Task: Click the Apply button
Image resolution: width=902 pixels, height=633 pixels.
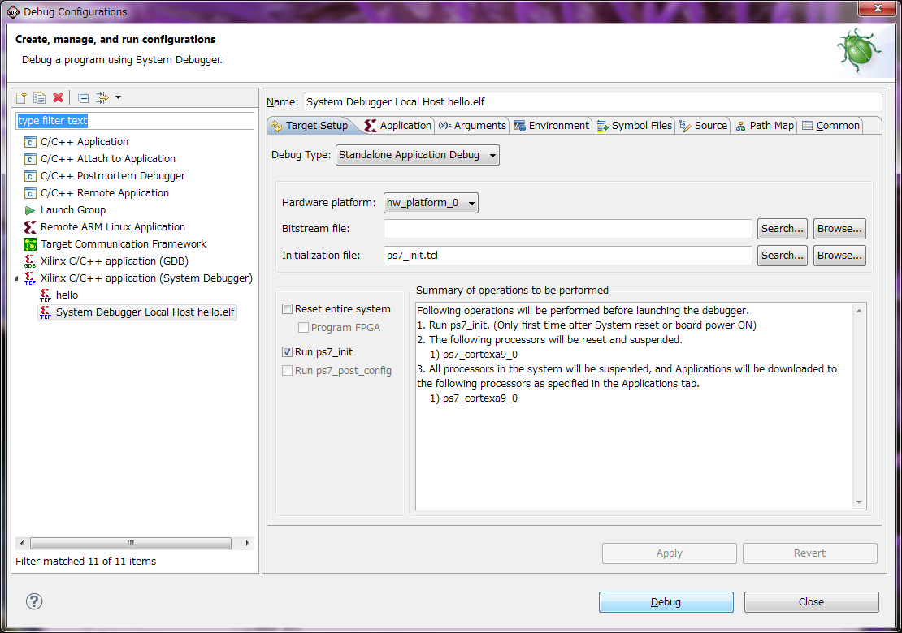Action: (670, 553)
